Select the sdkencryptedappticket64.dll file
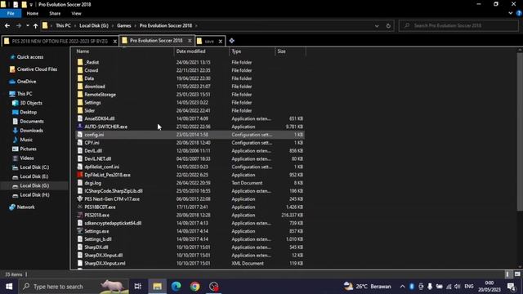Image resolution: width=523 pixels, height=294 pixels. (190, 223)
